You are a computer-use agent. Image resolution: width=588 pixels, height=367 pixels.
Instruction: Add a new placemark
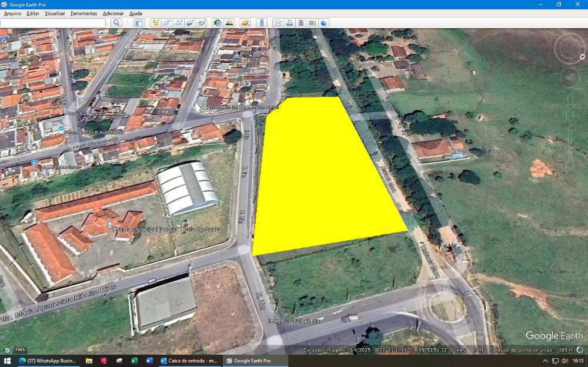(155, 23)
